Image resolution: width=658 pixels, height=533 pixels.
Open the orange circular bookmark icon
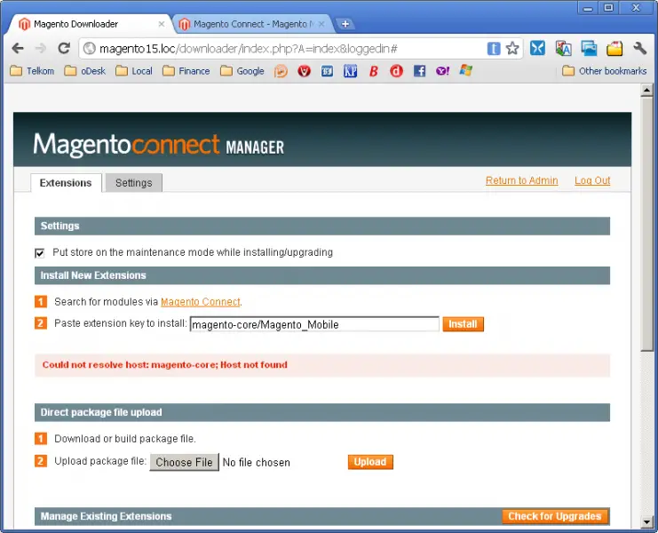pyautogui.click(x=281, y=71)
